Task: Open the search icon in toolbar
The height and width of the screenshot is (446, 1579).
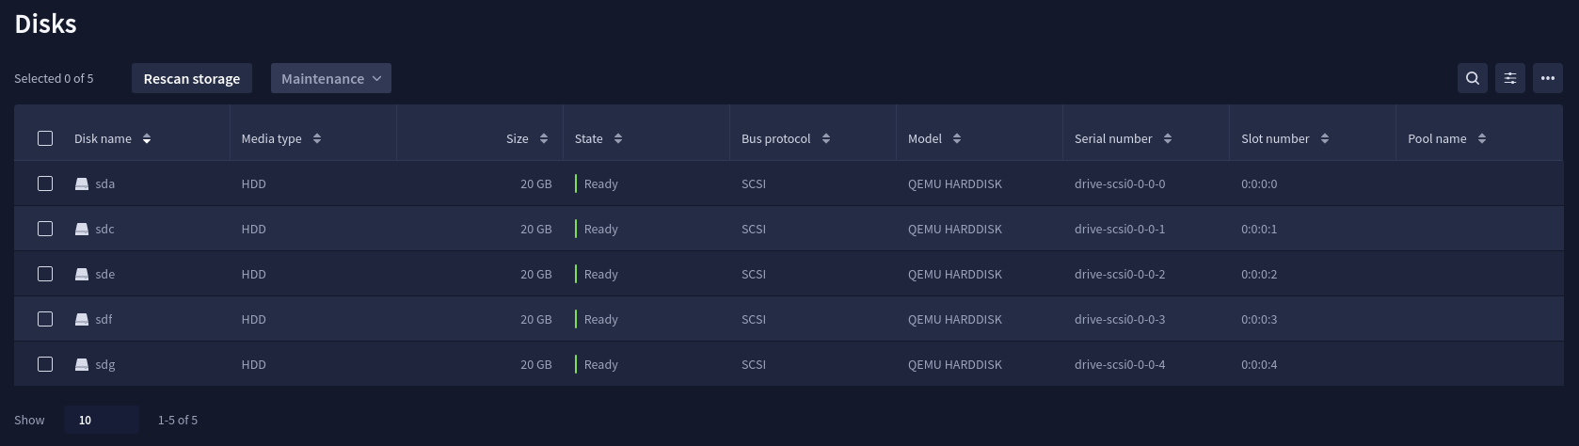Action: pyautogui.click(x=1473, y=78)
